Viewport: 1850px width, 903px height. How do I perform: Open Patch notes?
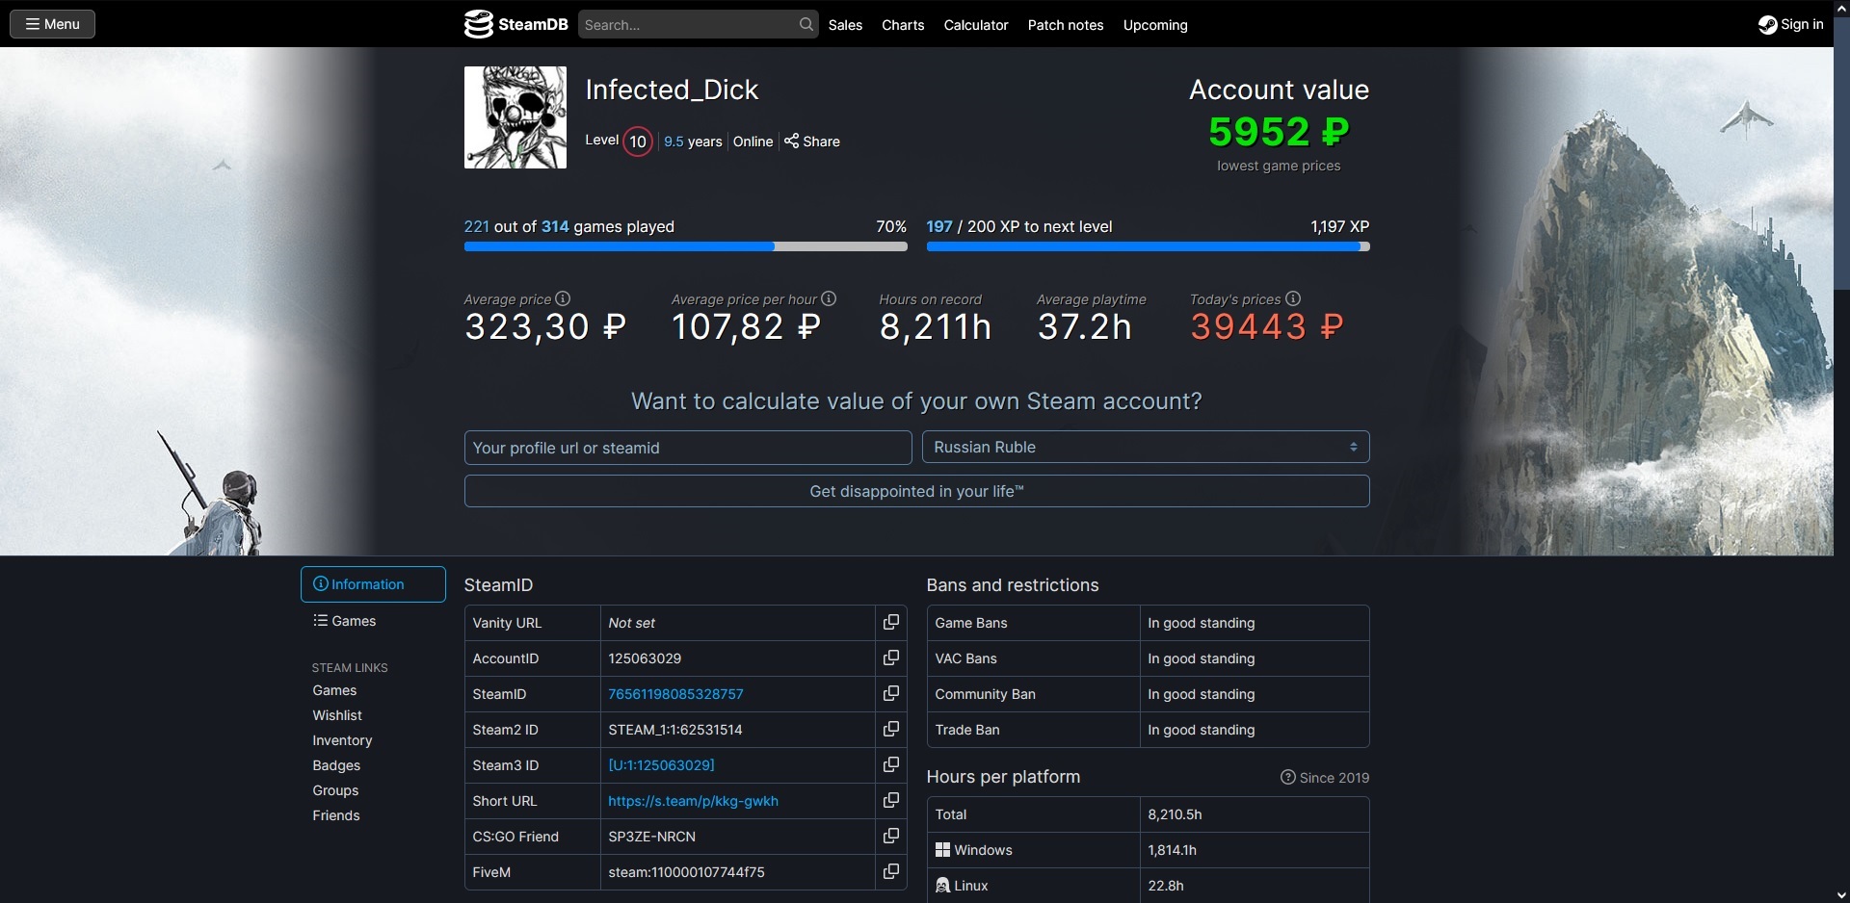click(x=1066, y=25)
